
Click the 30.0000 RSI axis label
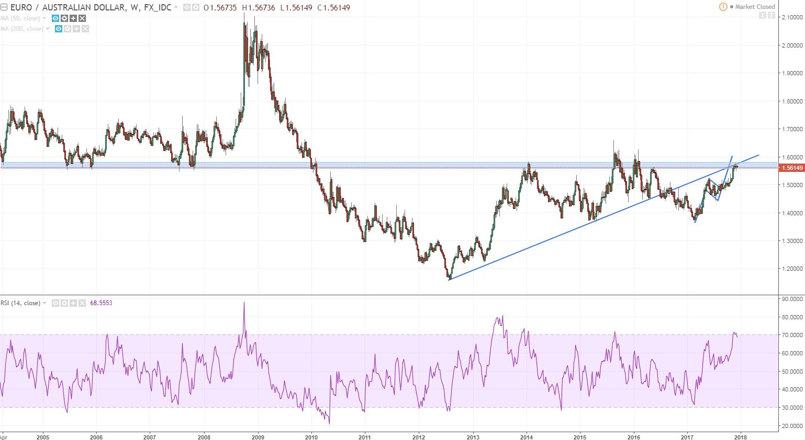pyautogui.click(x=792, y=408)
